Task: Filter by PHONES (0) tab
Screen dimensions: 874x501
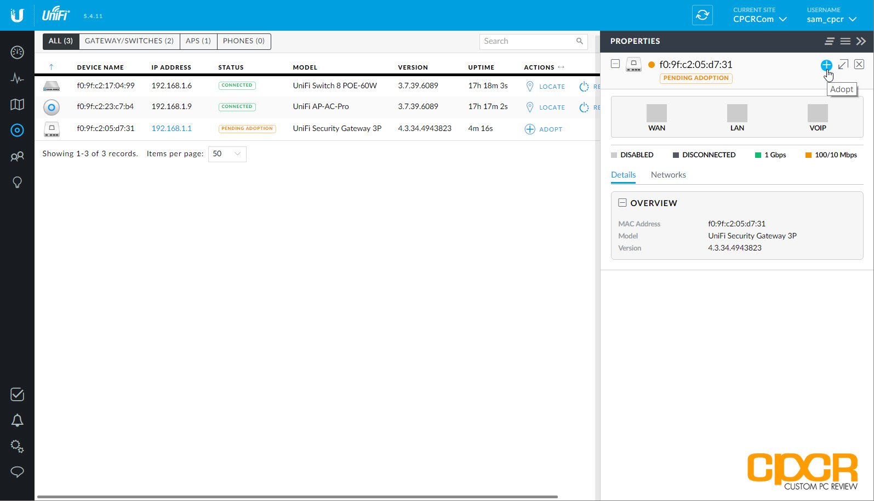Action: point(244,41)
